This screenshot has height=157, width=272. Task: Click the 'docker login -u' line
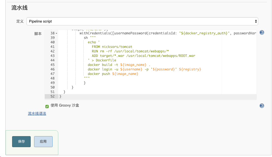point(144,69)
